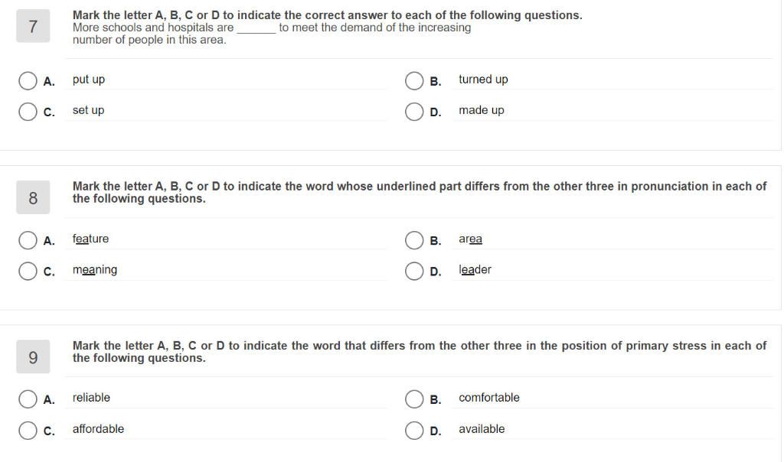Select radio button A for 'feature'
Screen dimensions: 784x462
(x=28, y=240)
